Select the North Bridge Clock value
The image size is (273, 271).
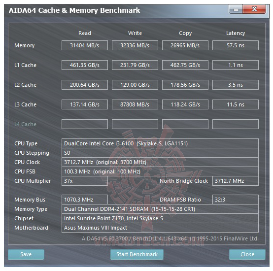[236, 181]
